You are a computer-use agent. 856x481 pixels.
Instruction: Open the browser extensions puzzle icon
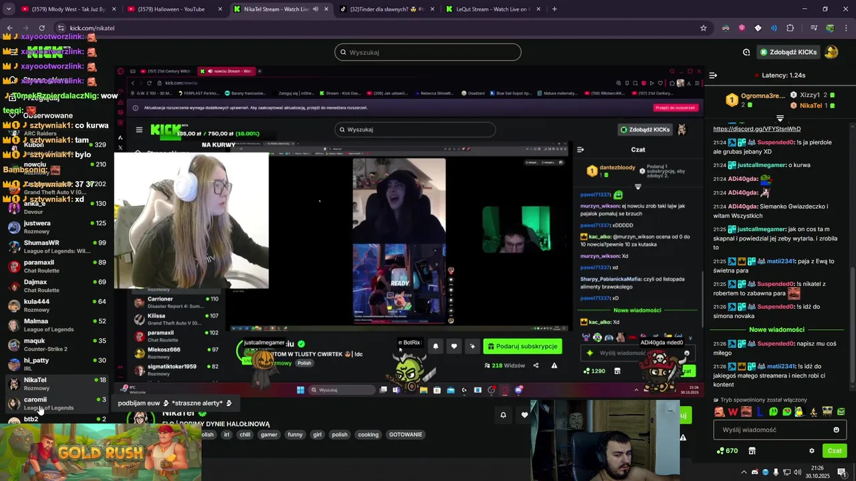(x=790, y=28)
